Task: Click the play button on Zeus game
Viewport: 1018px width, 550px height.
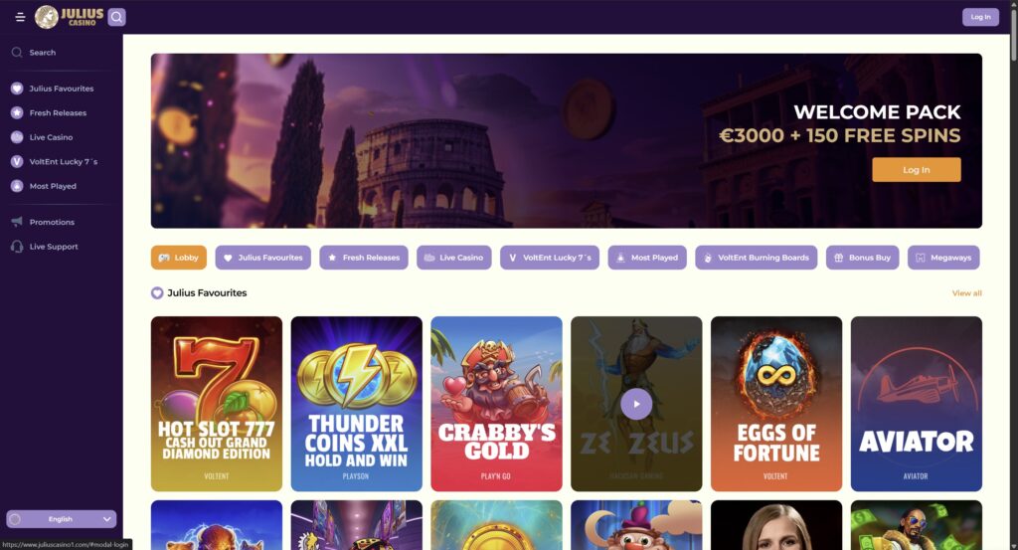Action: 636,404
